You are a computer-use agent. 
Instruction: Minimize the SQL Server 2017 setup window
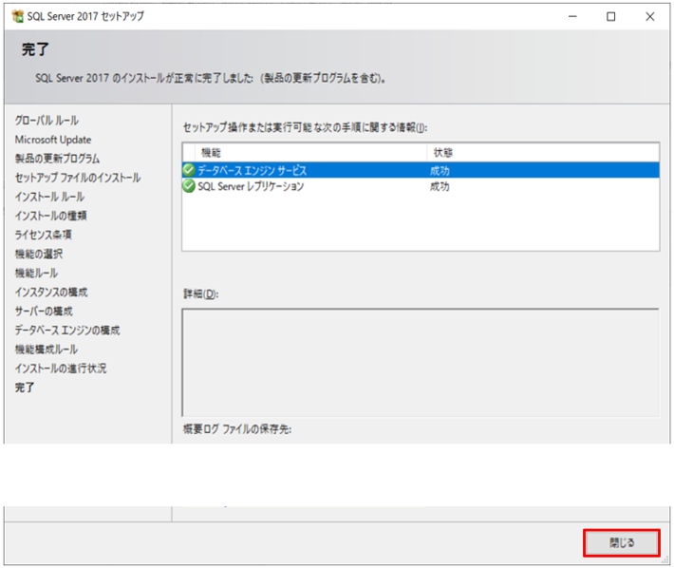tap(572, 16)
